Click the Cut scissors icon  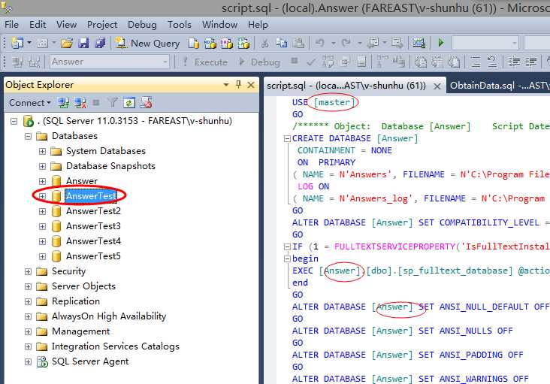click(x=264, y=43)
